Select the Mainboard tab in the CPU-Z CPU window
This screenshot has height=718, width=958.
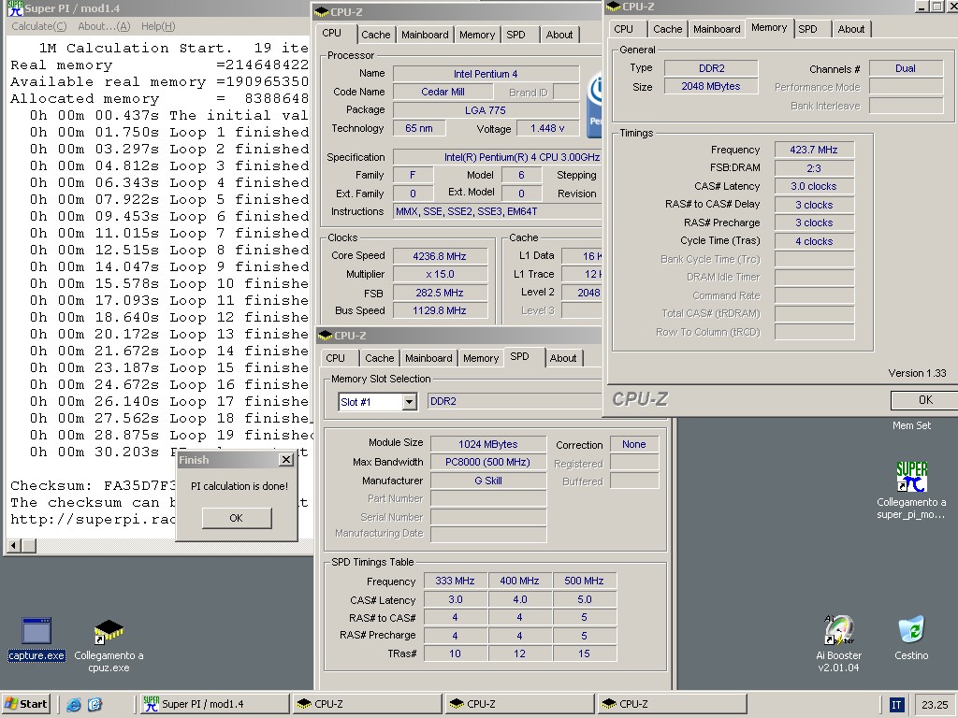426,35
